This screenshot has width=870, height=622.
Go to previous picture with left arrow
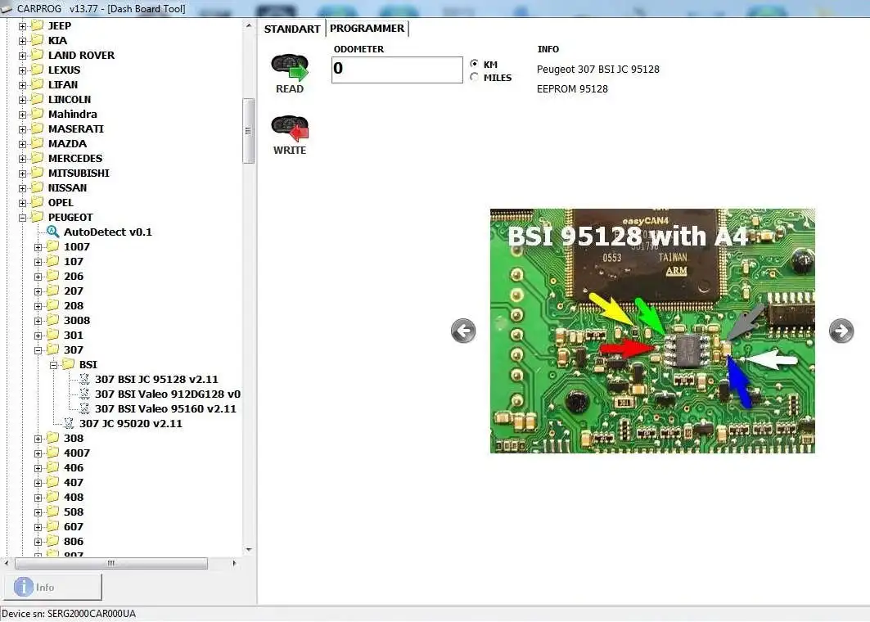[463, 331]
